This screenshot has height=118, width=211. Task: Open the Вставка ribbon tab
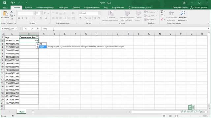pos(28,8)
